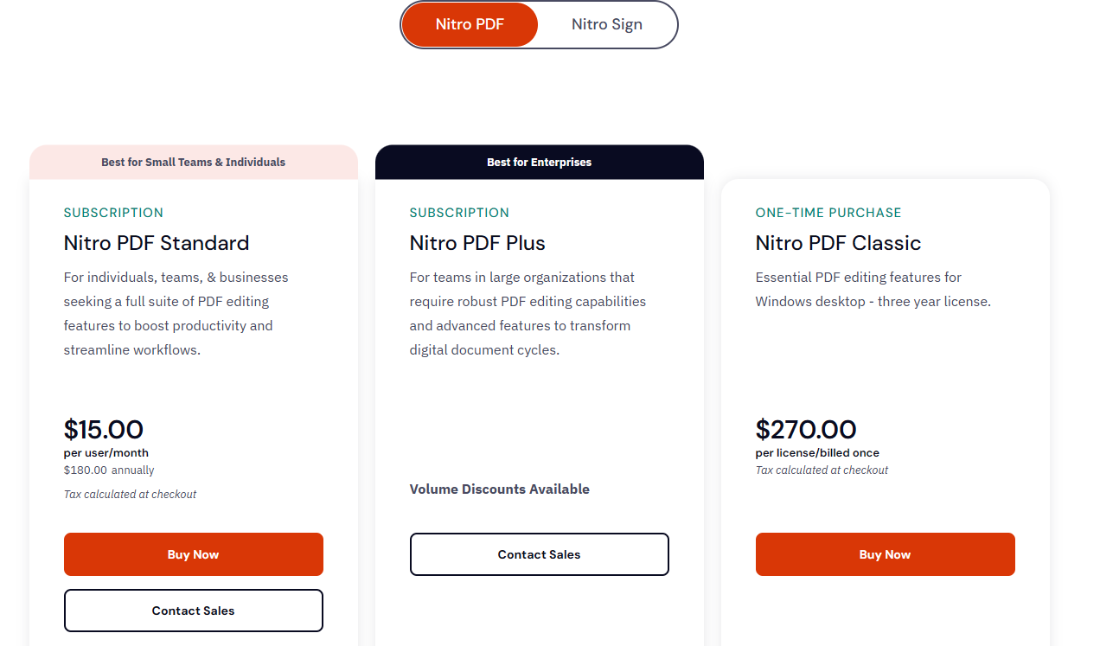
Task: Select the Nitro PDF toggle option
Action: pyautogui.click(x=470, y=24)
